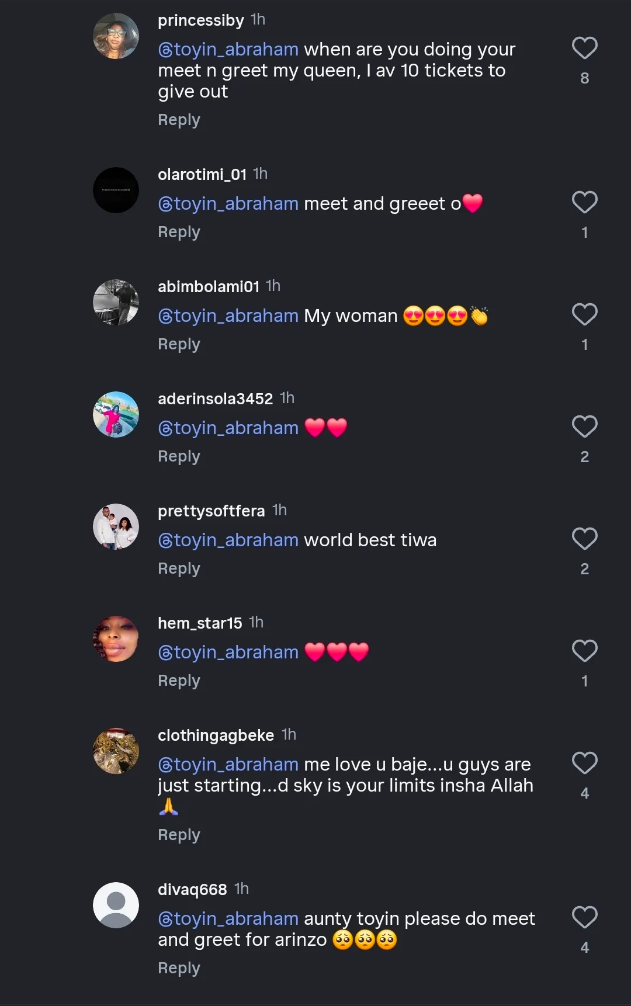Heart divaq668's comment about arinzo
631x1006 pixels.
coord(584,918)
